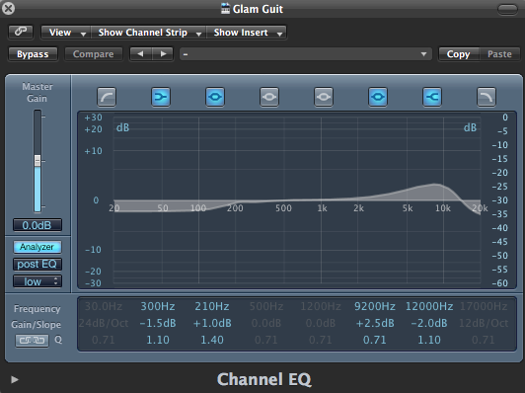The image size is (525, 393).
Task: Enable the 1200Hz parametric band
Action: tap(324, 97)
